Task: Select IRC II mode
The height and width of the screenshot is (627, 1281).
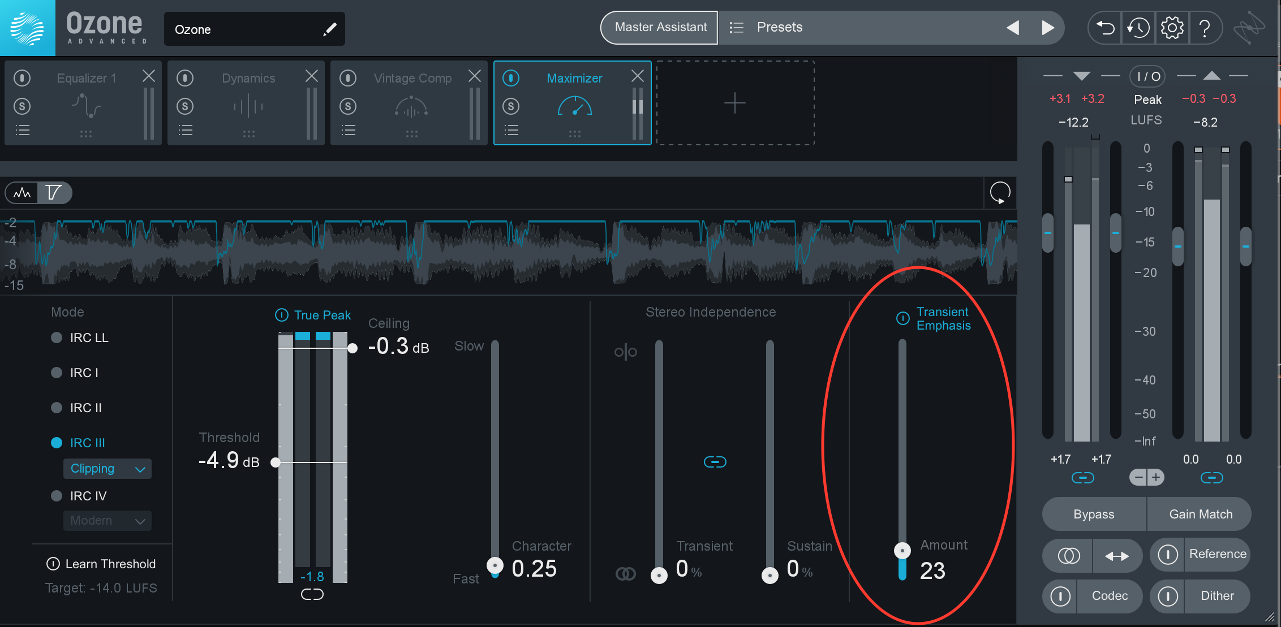Action: point(76,408)
